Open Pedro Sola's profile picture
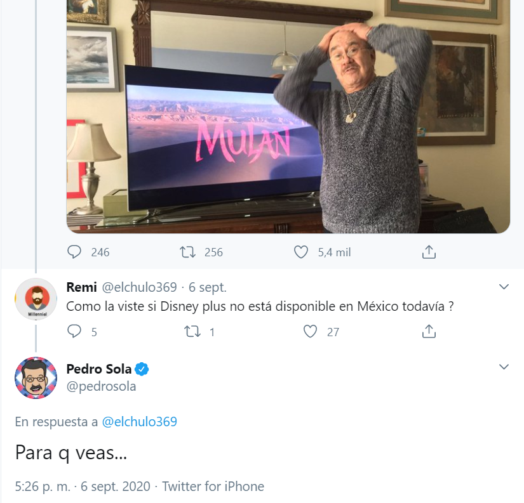This screenshot has height=503, width=524. (33, 377)
